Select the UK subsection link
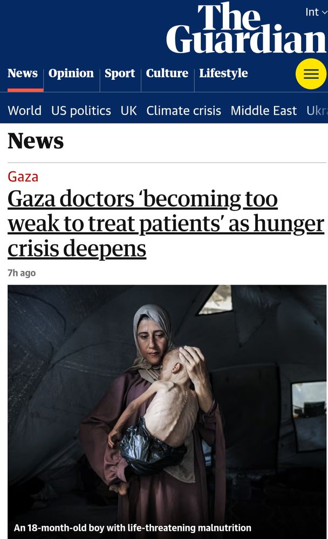Screen dimensions: 328x539 (129, 110)
